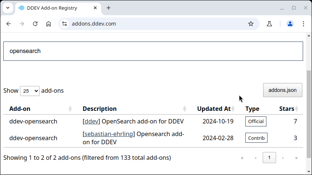
Task: Open the browser home page icon
Action: (x=49, y=24)
